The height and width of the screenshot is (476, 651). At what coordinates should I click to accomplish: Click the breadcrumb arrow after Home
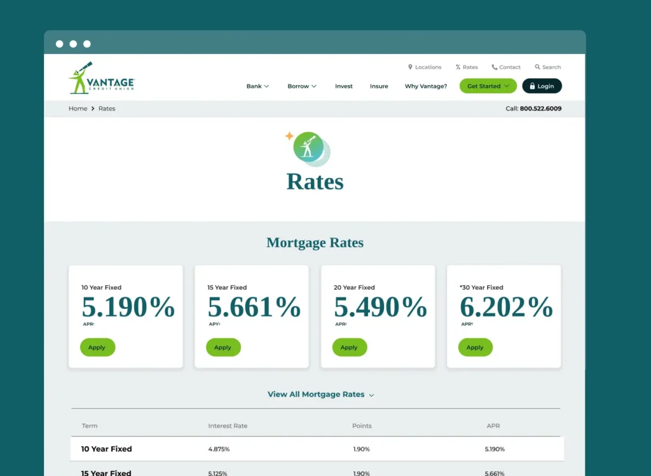point(93,108)
